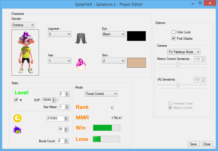Click the Octoboy character preview

[25, 53]
